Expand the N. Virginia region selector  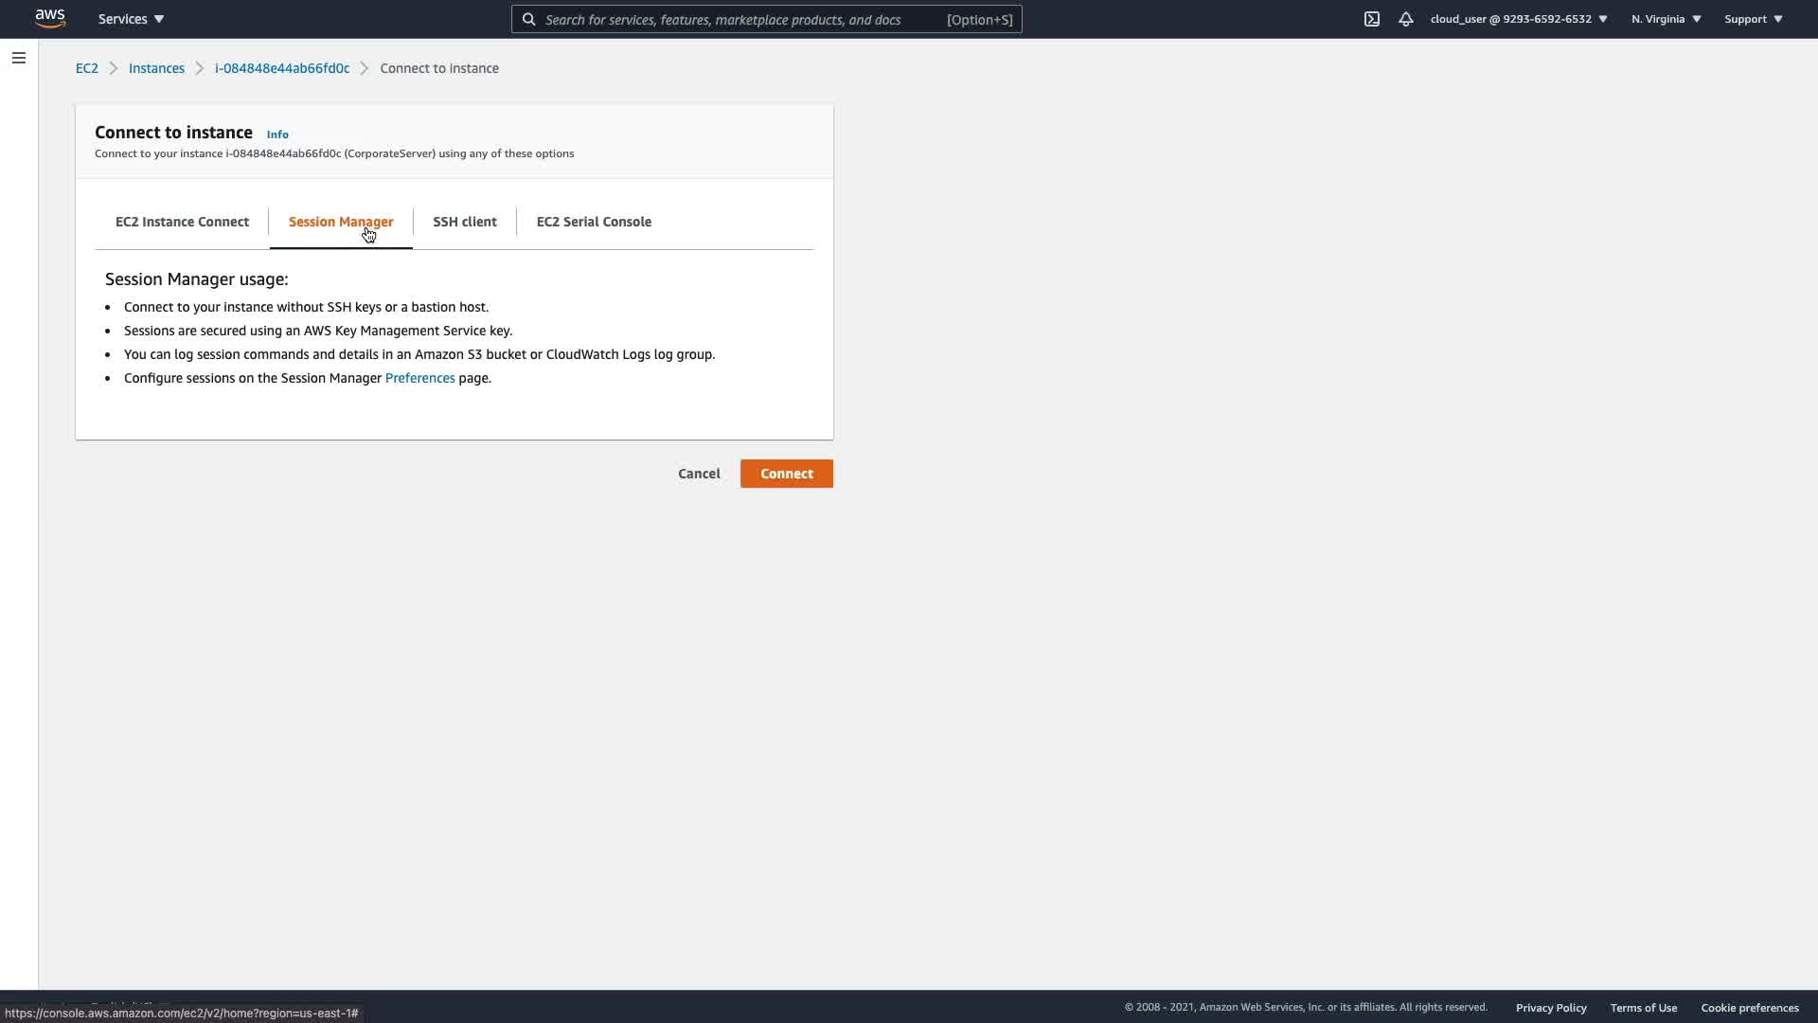coord(1666,19)
